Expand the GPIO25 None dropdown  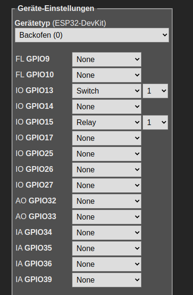pos(107,154)
